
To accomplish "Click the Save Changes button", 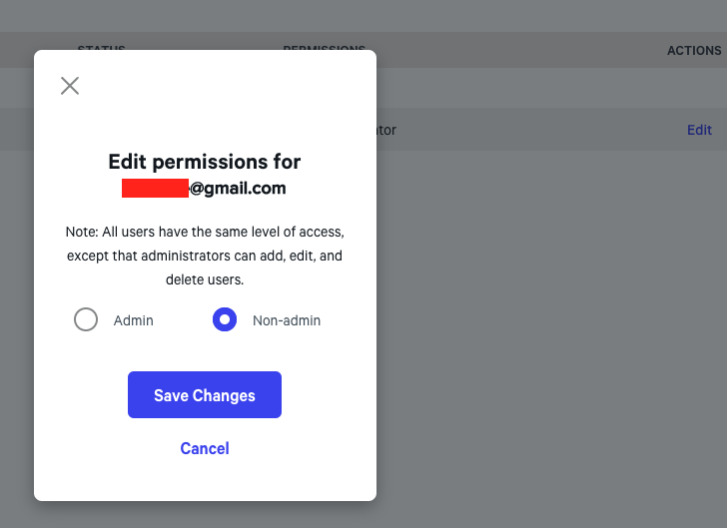I will click(x=205, y=394).
